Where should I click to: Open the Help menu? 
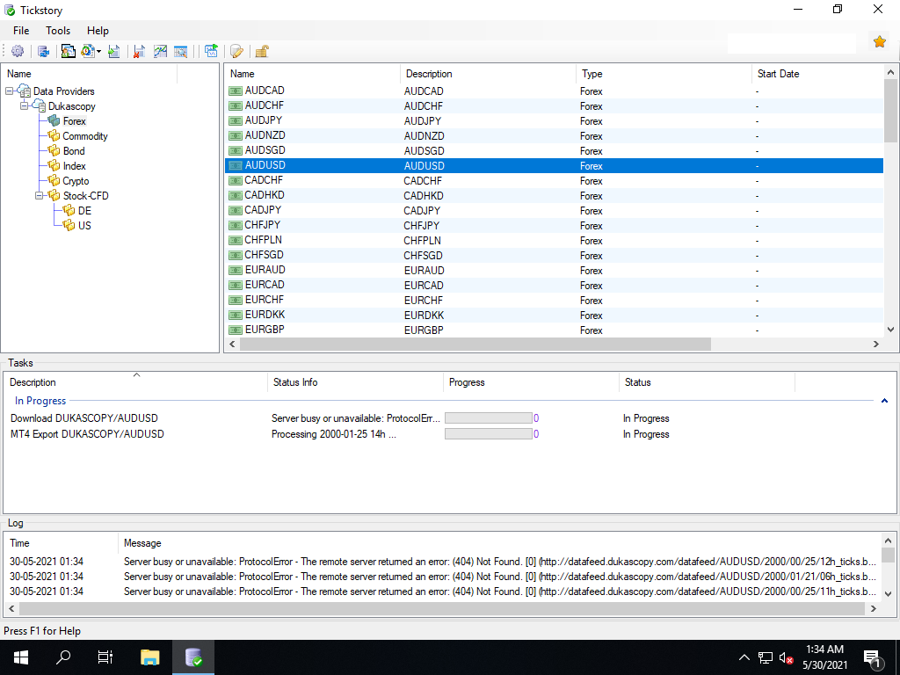tap(98, 31)
